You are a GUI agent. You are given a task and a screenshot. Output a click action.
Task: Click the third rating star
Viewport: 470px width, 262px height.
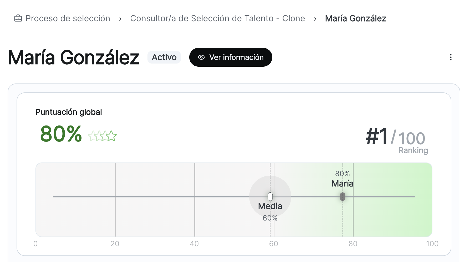tap(111, 136)
